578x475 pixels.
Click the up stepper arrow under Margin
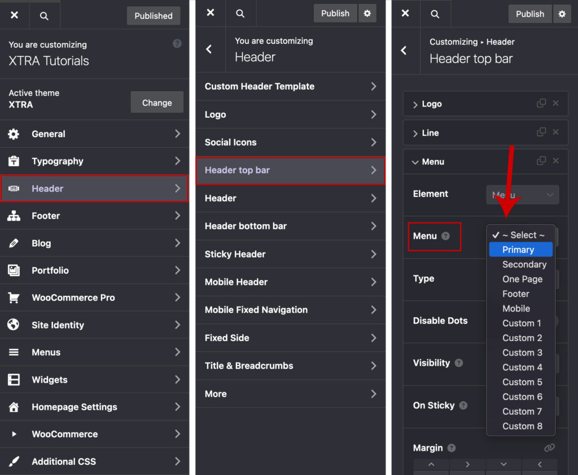(x=431, y=464)
